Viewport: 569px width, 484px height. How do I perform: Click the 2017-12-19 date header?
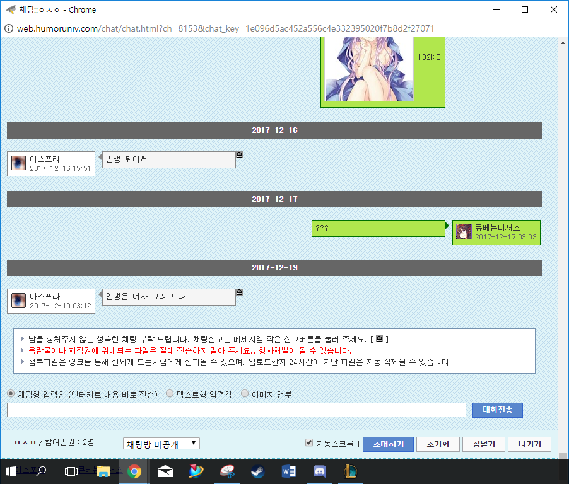(x=274, y=268)
